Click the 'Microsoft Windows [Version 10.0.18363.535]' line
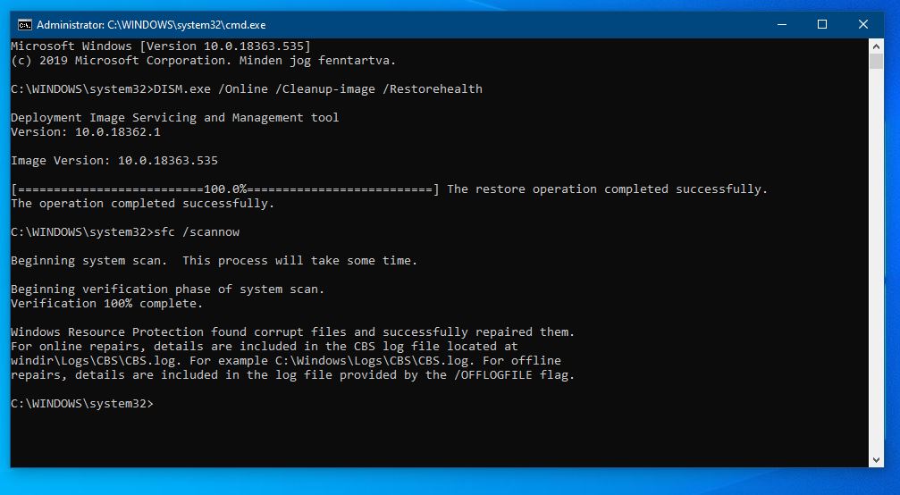Viewport: 900px width, 495px height. [161, 46]
